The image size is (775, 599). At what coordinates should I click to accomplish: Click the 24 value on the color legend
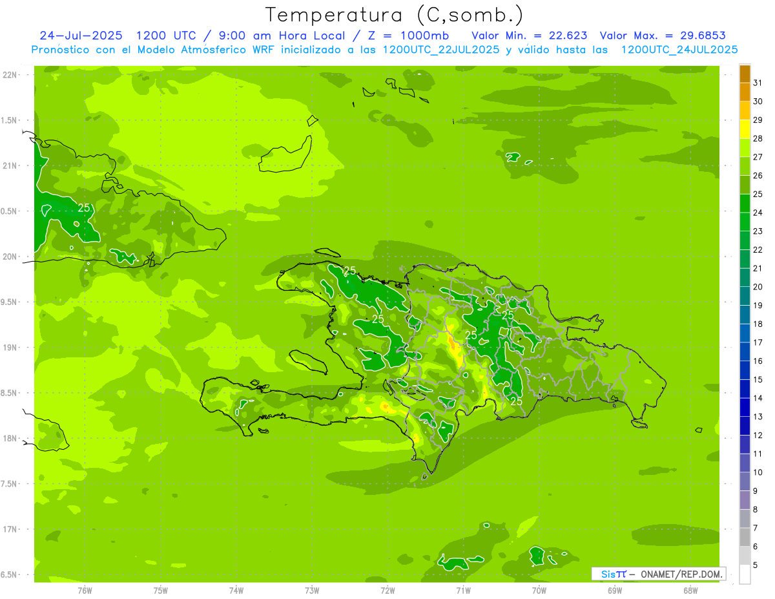[x=758, y=213]
